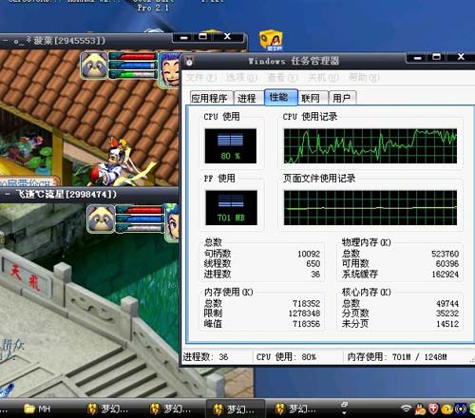This screenshot has width=475, height=418.
Task: Select the 性能 tab
Action: [281, 97]
